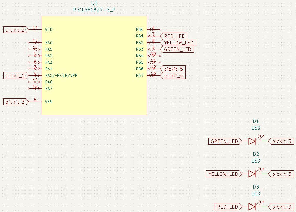Screen dimensions: 296x212
Task: Click the RB5 pin name
Action: click(140, 62)
